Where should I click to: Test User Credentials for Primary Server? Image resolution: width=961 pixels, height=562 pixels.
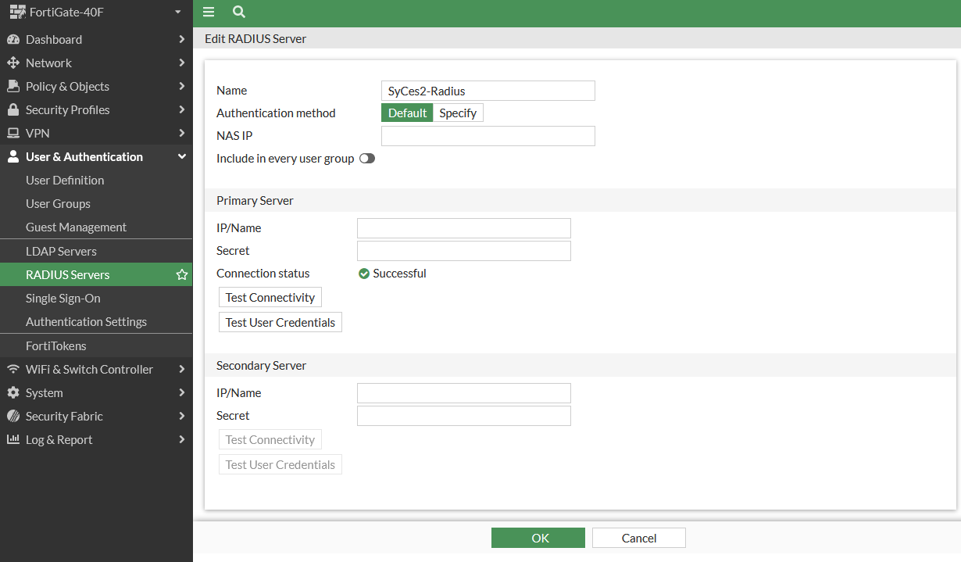(x=280, y=322)
